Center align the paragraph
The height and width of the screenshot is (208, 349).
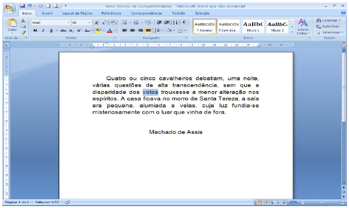pos(133,31)
